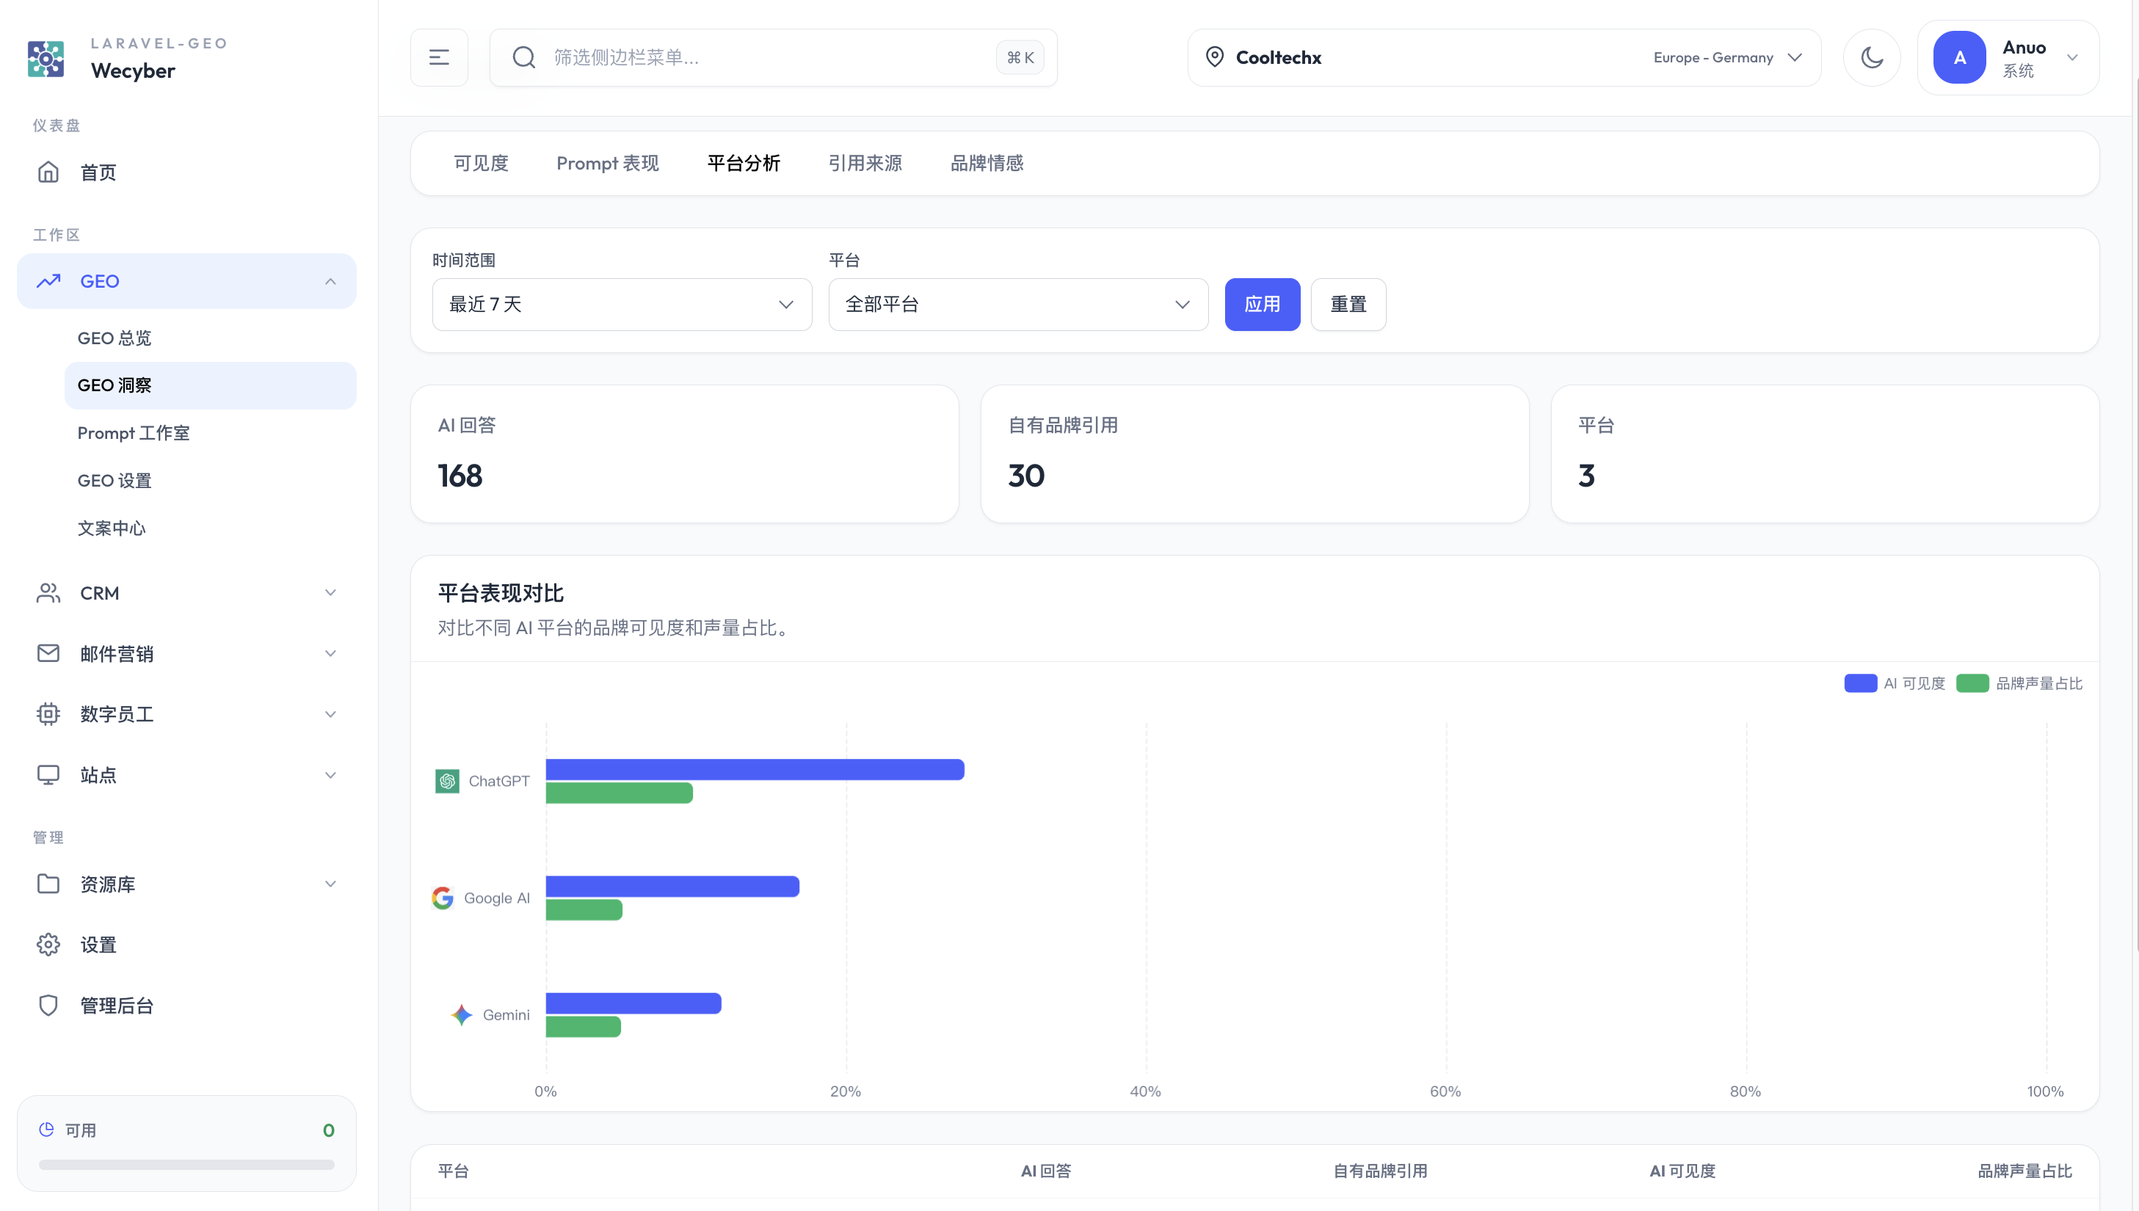2139x1211 pixels.
Task: Switch to dark mode moon icon
Action: coord(1872,57)
